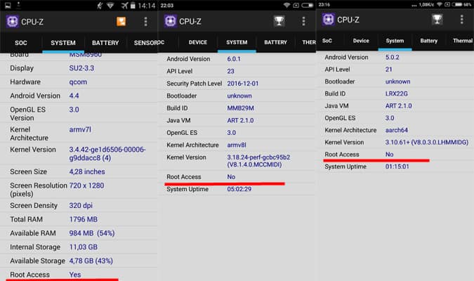This screenshot has width=474, height=281.
Task: Select kernel version 3.10.61+ value
Action: click(426, 142)
